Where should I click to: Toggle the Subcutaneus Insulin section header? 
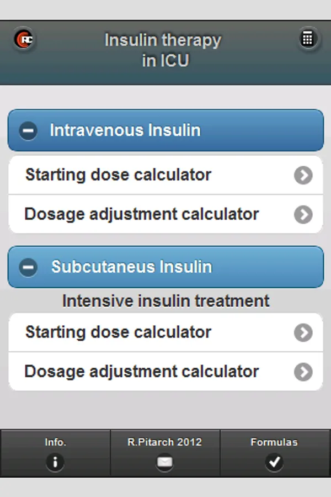[165, 267]
